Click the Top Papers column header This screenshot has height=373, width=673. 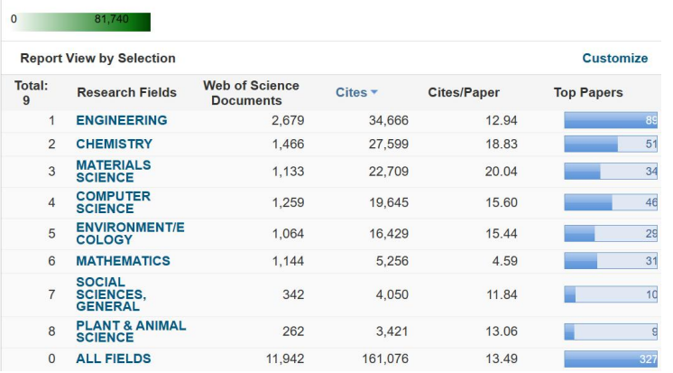tap(587, 93)
